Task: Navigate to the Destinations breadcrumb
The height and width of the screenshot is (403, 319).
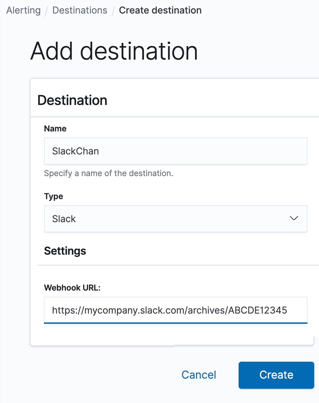Action: pos(80,10)
